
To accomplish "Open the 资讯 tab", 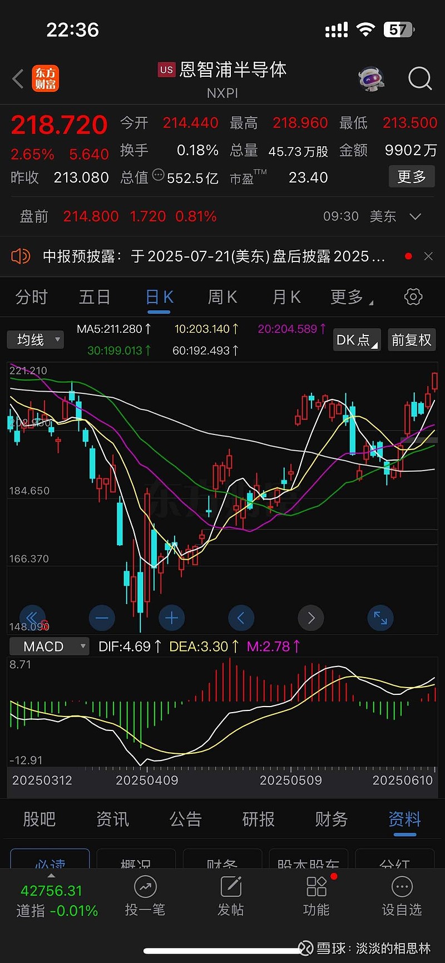I will point(112,819).
